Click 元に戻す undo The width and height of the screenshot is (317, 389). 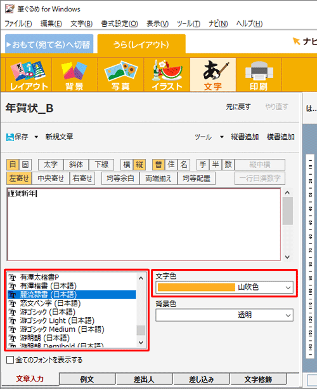[x=238, y=107]
